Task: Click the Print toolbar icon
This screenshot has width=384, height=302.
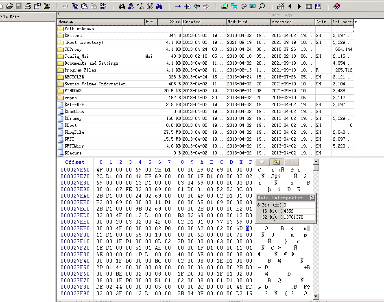Action: click(x=28, y=6)
